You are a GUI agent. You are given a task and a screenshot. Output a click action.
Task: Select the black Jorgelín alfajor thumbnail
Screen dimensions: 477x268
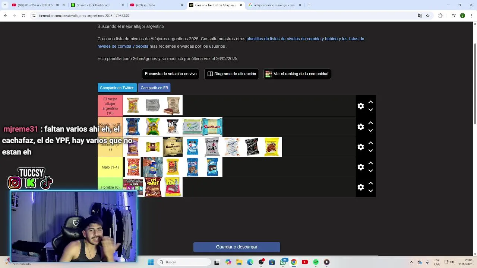click(252, 147)
